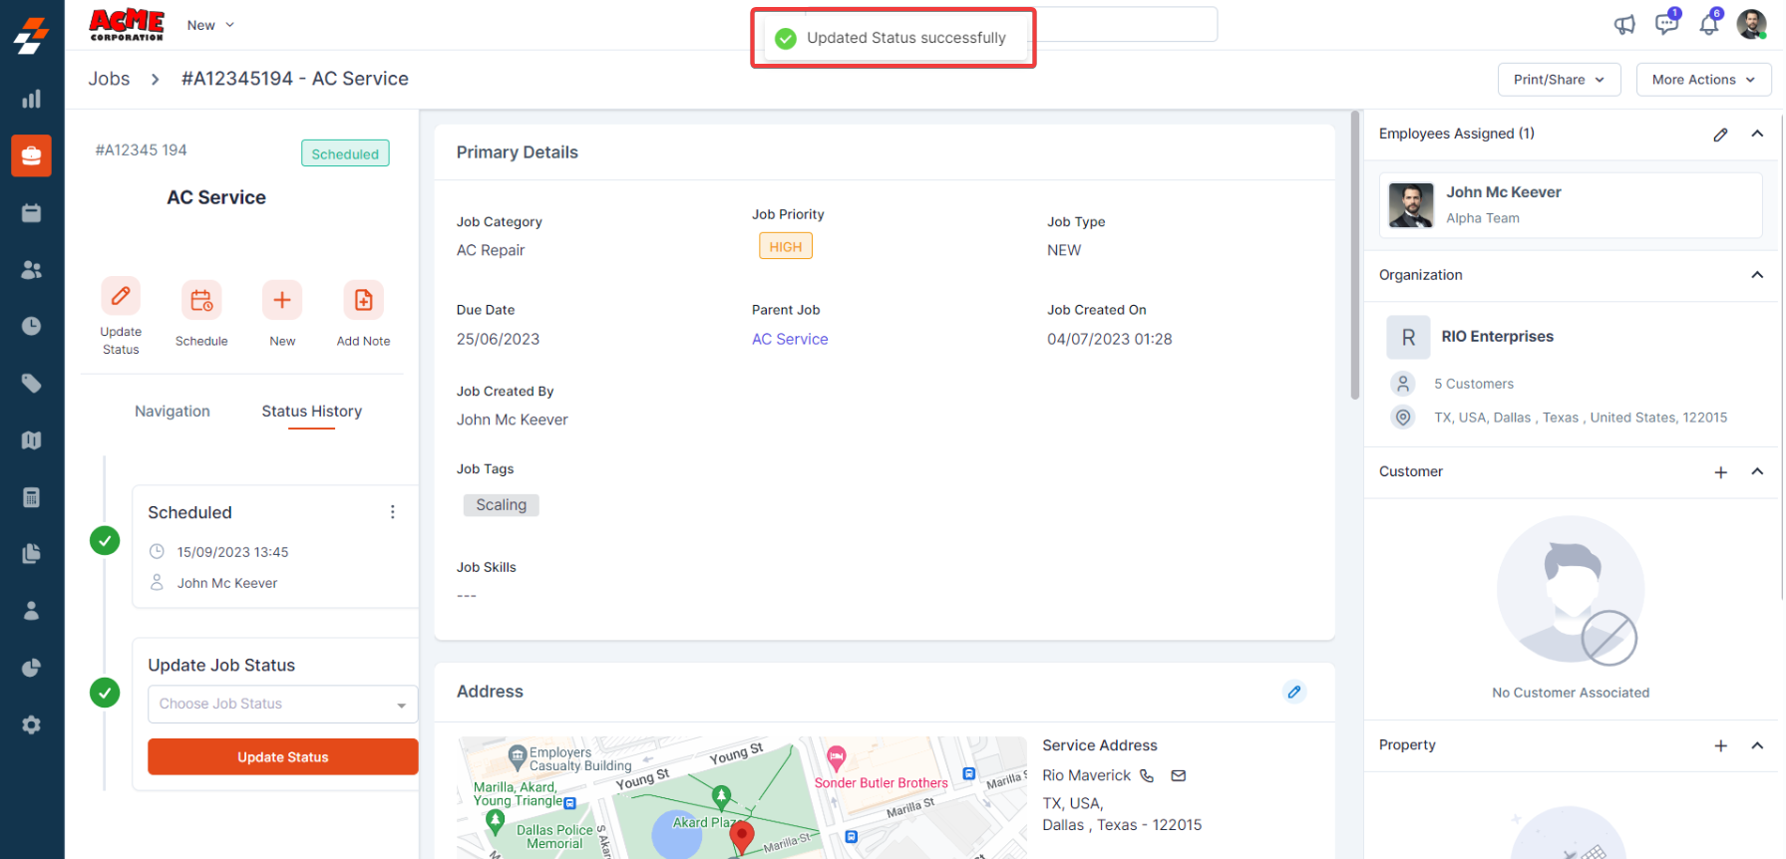Click the main panel vertical scrollbar
Image resolution: width=1786 pixels, height=859 pixels.
click(x=1354, y=259)
